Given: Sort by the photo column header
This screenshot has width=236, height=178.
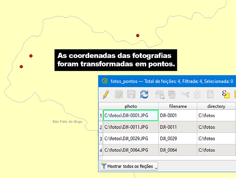Looking at the screenshot, I should click(131, 106).
